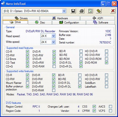Switch to the Hardware tab
The height and width of the screenshot is (117, 118).
click(x=60, y=18)
